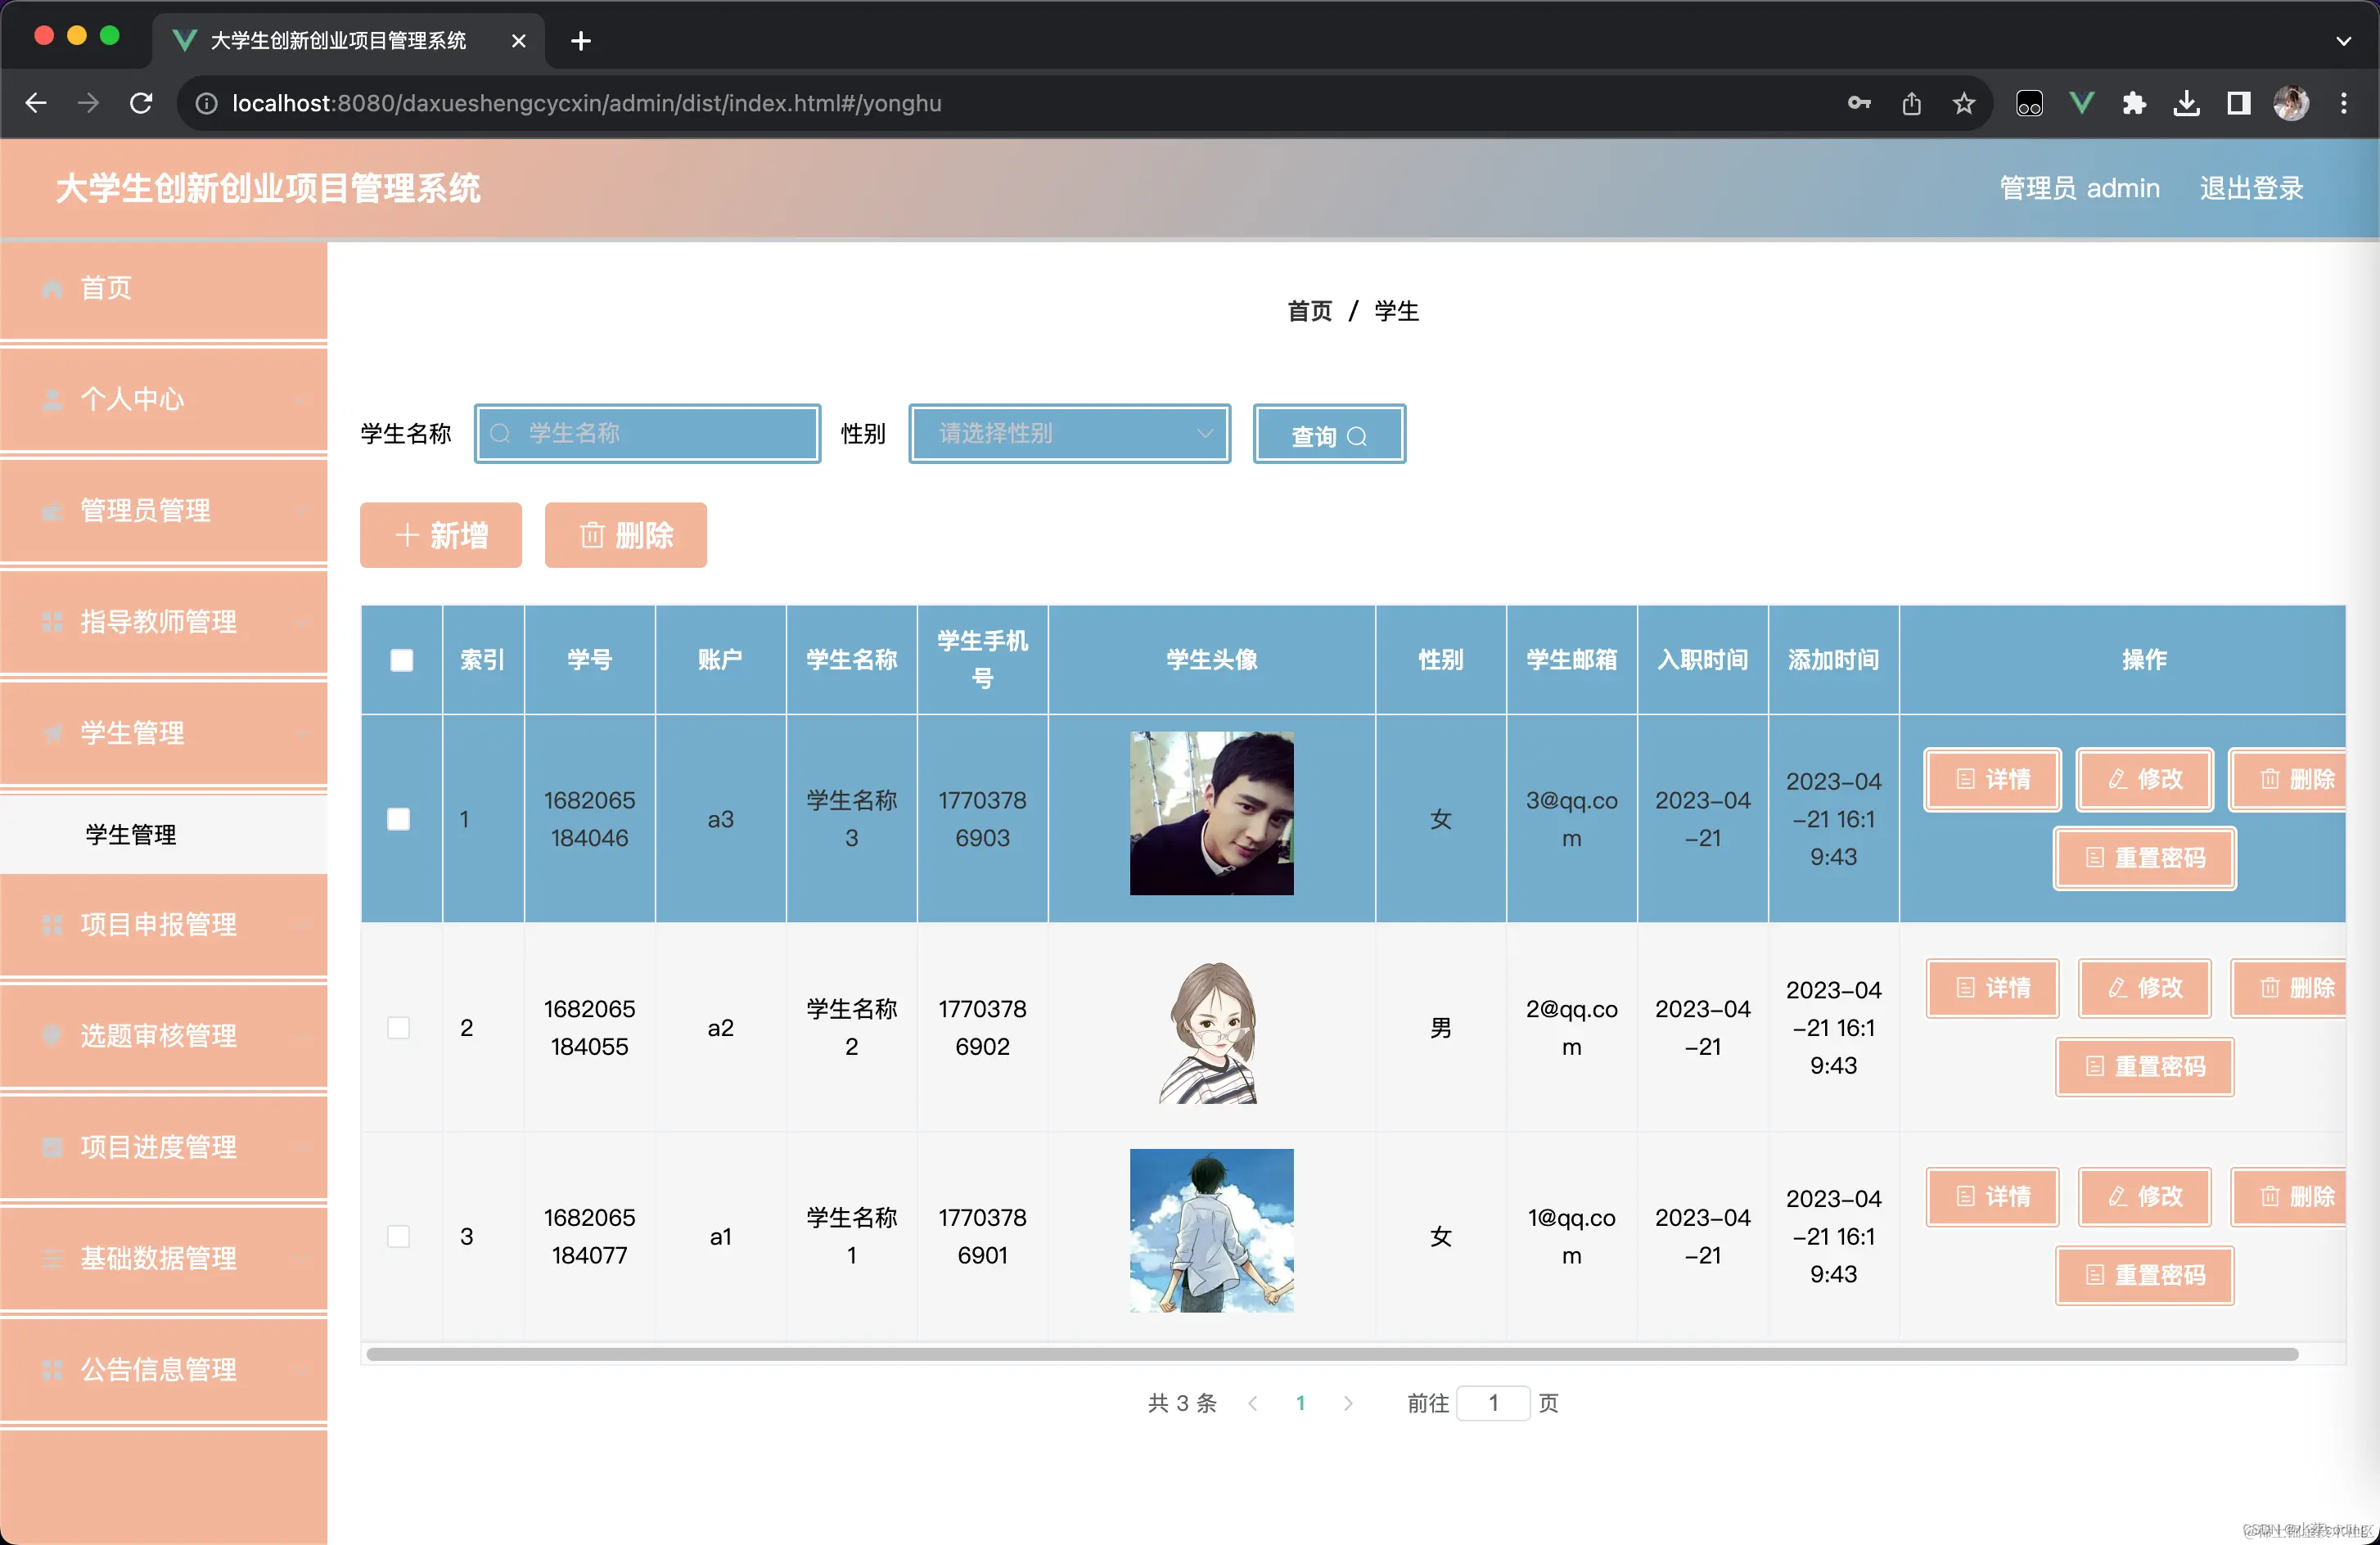Click the 新增 add button
The width and height of the screenshot is (2380, 1545).
point(441,536)
